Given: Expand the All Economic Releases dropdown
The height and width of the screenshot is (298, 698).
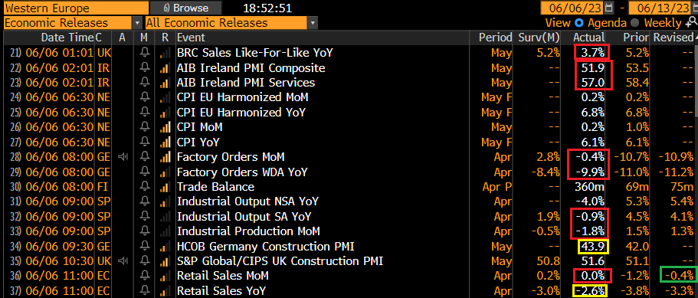Looking at the screenshot, I should (x=313, y=23).
